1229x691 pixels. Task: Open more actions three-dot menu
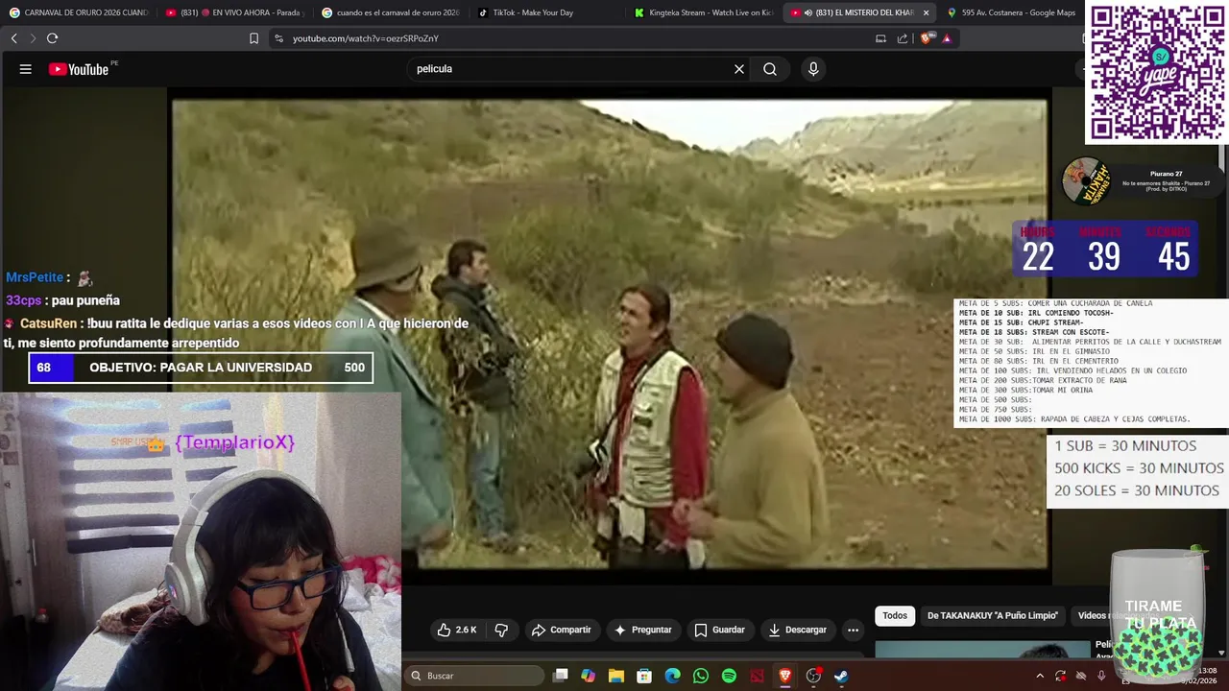tap(853, 630)
